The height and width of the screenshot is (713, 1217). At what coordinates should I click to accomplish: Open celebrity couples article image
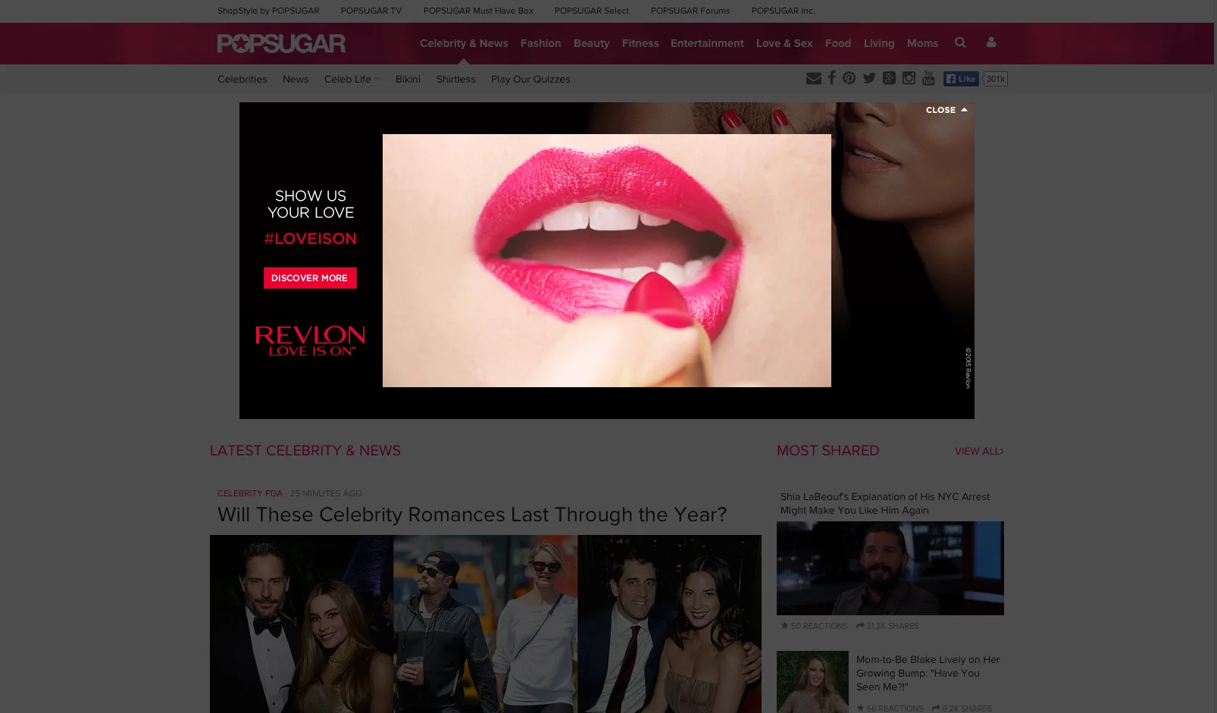486,624
